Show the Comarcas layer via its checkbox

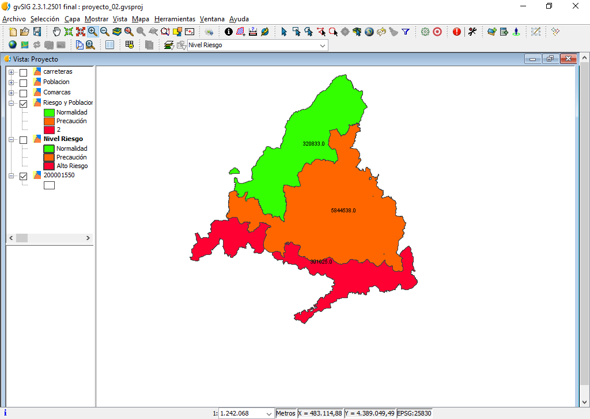click(x=23, y=93)
